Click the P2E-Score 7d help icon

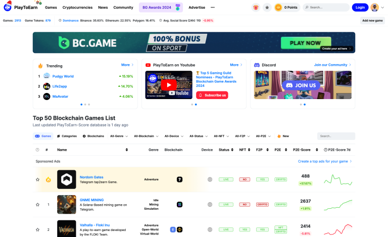[x=326, y=150]
